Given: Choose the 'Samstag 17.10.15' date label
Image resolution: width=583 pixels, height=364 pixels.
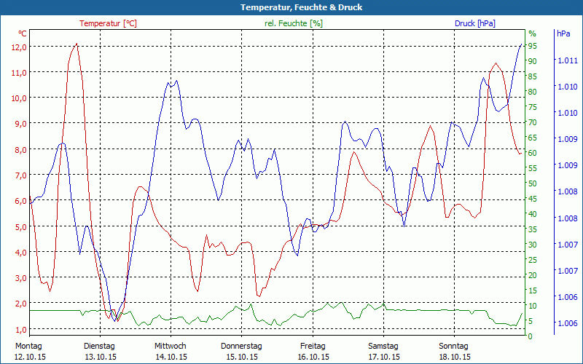Looking at the screenshot, I should pos(383,351).
